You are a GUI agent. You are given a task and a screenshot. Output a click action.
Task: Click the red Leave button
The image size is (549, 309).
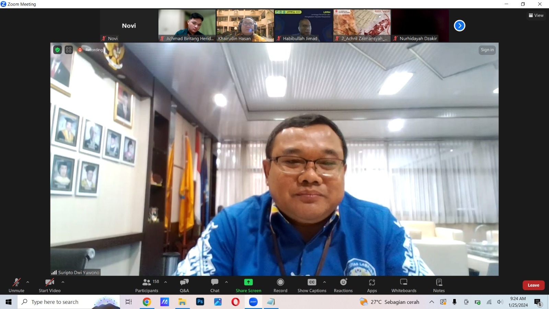[533, 285]
